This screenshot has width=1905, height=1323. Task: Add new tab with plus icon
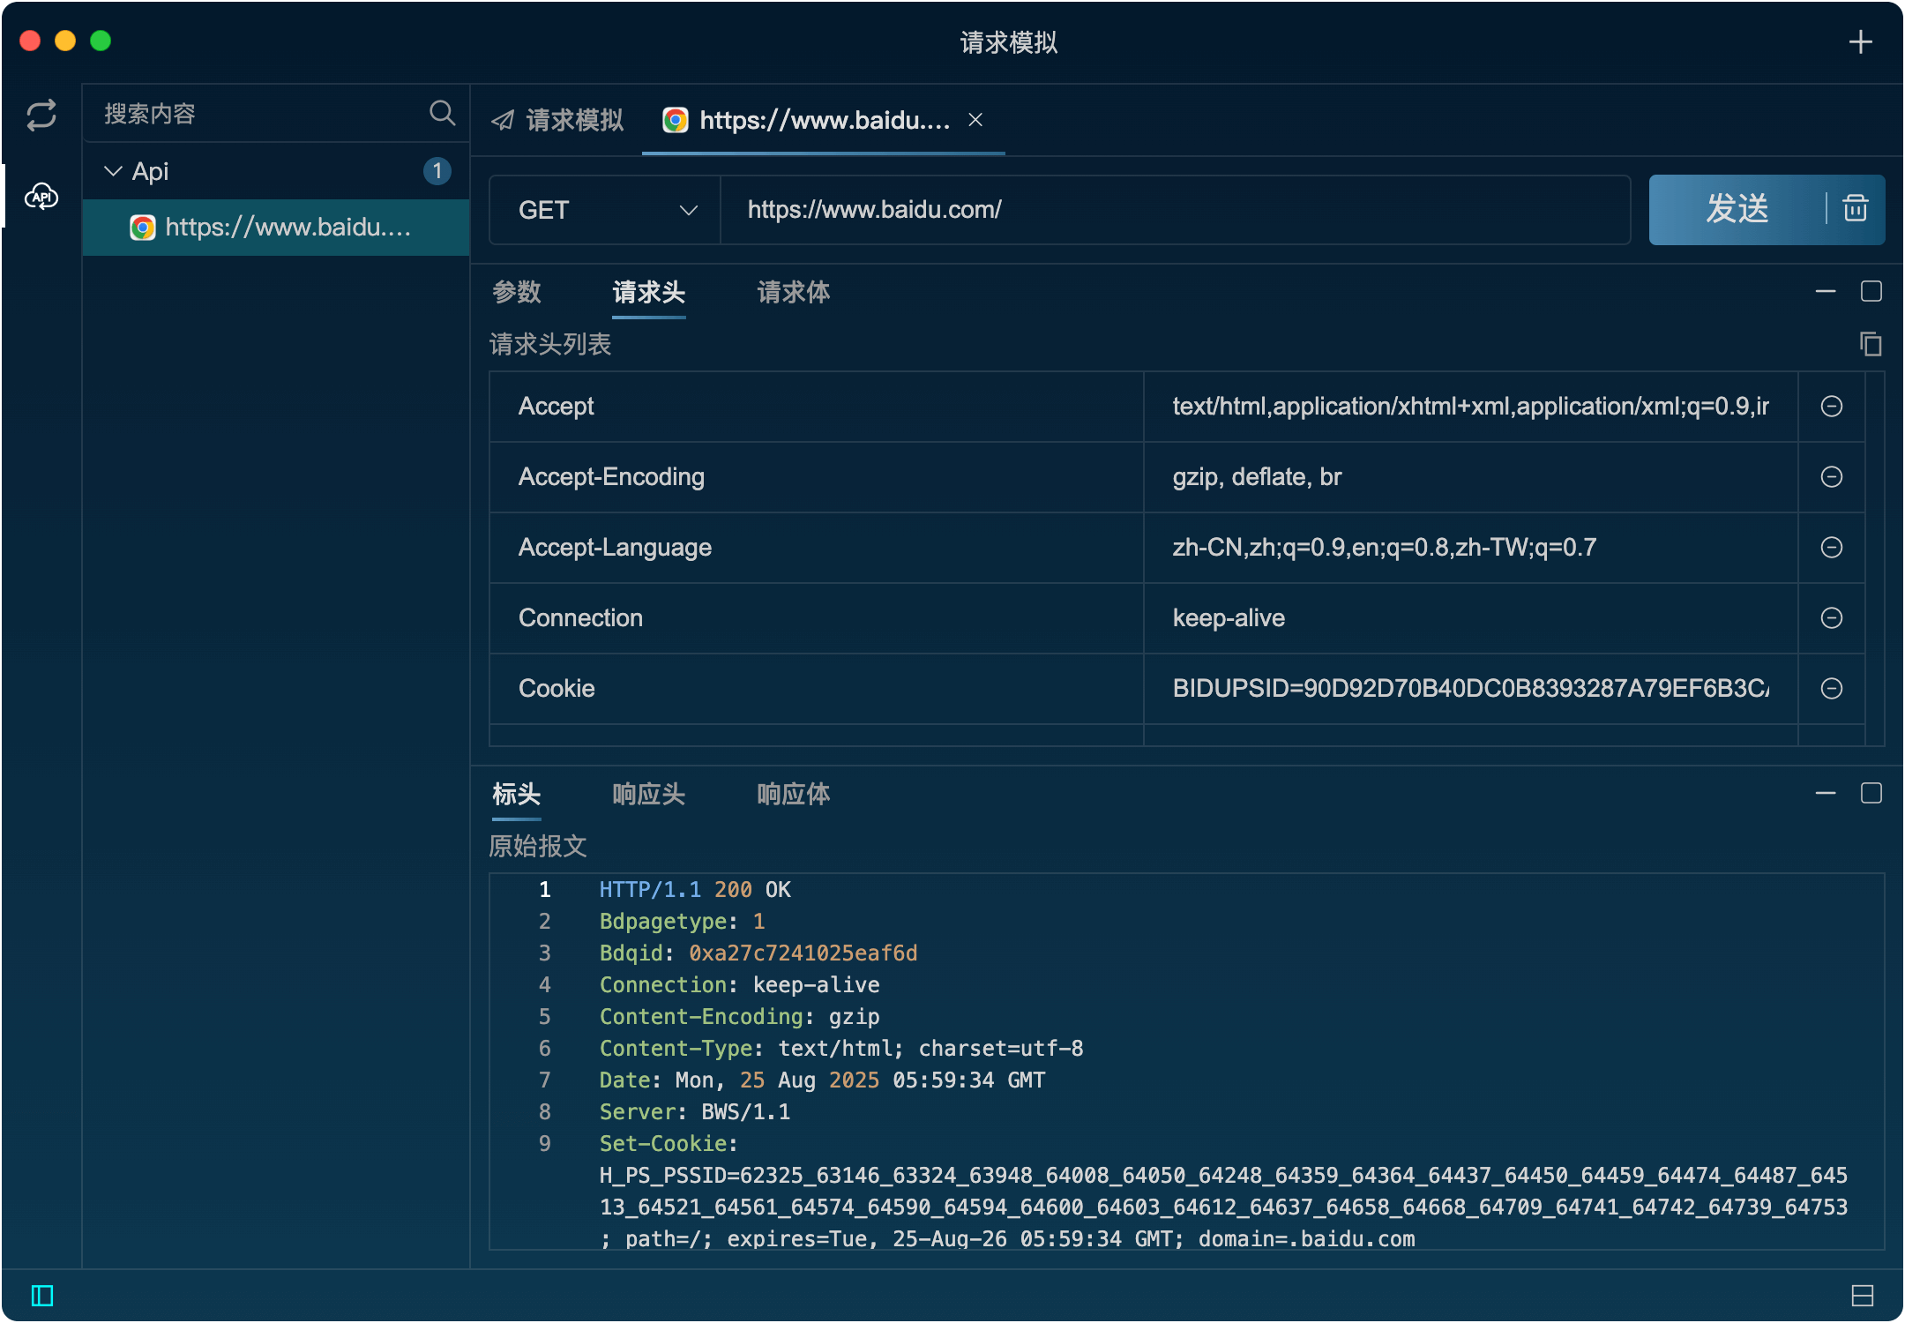click(1860, 41)
